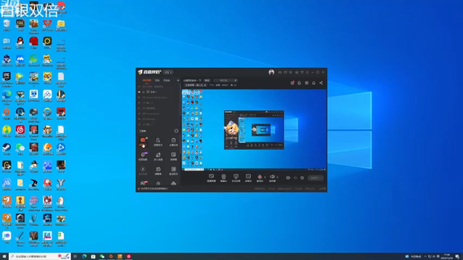The height and width of the screenshot is (260, 463).
Task: Open the toolbox tool with purple new badge
Action: point(143,156)
